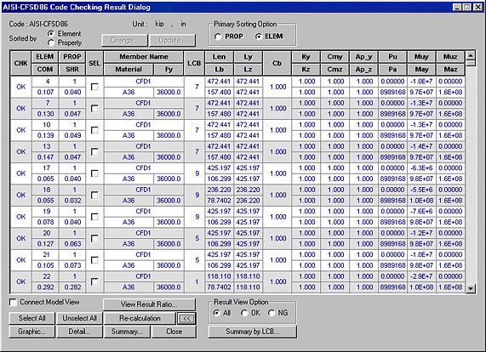Choose PROP as primary sorting option
The height and width of the screenshot is (352, 486).
[218, 37]
